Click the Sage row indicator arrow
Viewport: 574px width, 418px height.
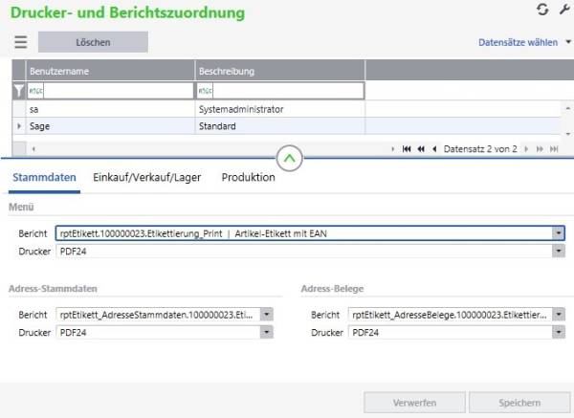tap(19, 126)
